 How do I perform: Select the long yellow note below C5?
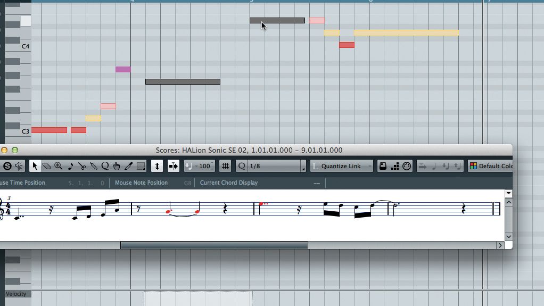[x=406, y=33]
